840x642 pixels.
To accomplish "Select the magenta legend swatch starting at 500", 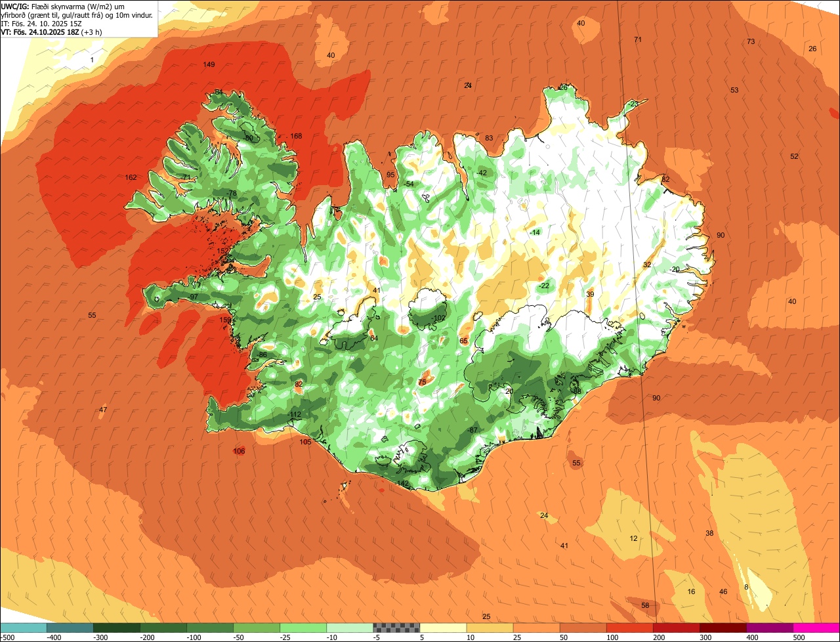I will click(816, 628).
